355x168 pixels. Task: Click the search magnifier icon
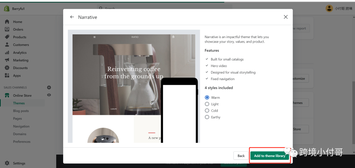pos(101,8)
